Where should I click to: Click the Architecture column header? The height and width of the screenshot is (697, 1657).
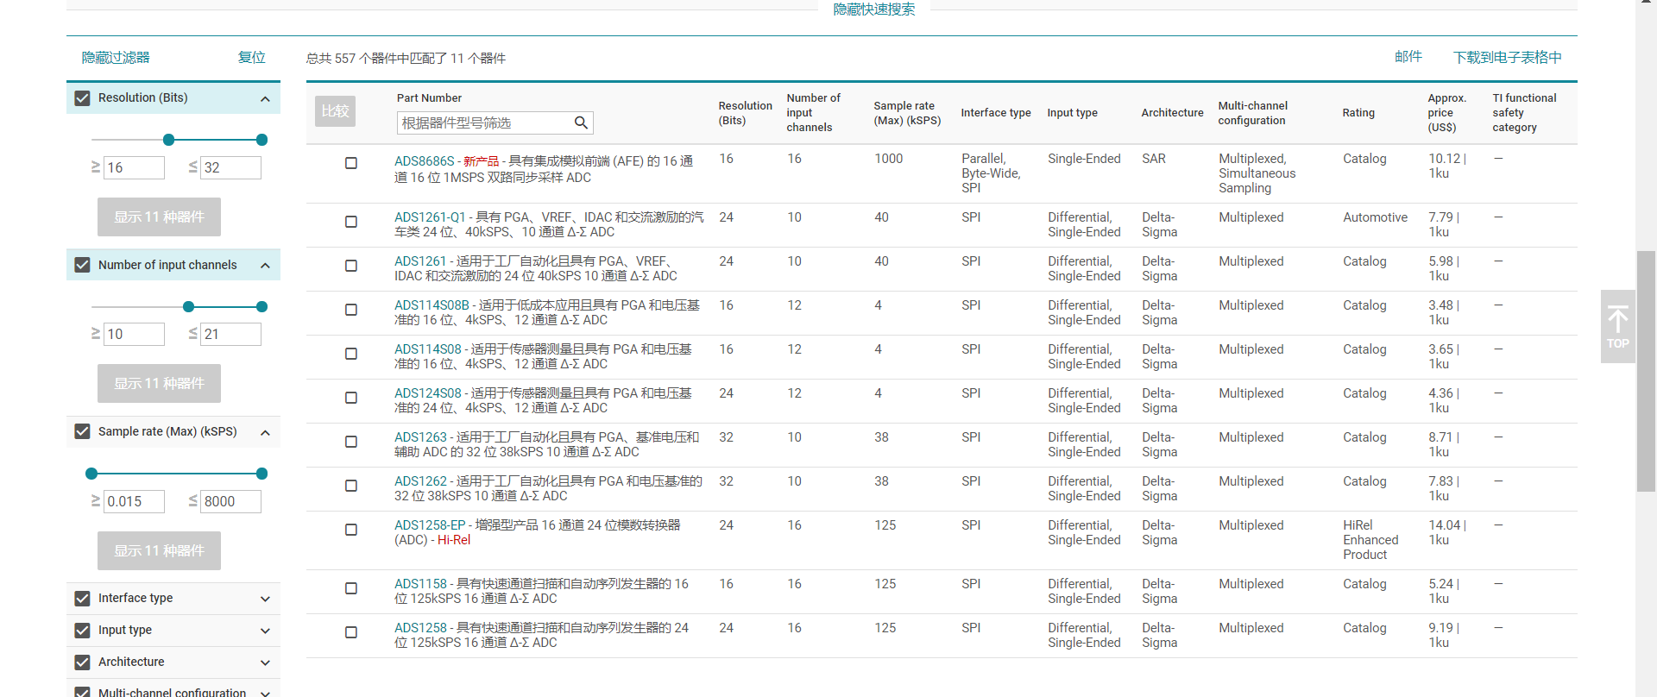pyautogui.click(x=1172, y=113)
